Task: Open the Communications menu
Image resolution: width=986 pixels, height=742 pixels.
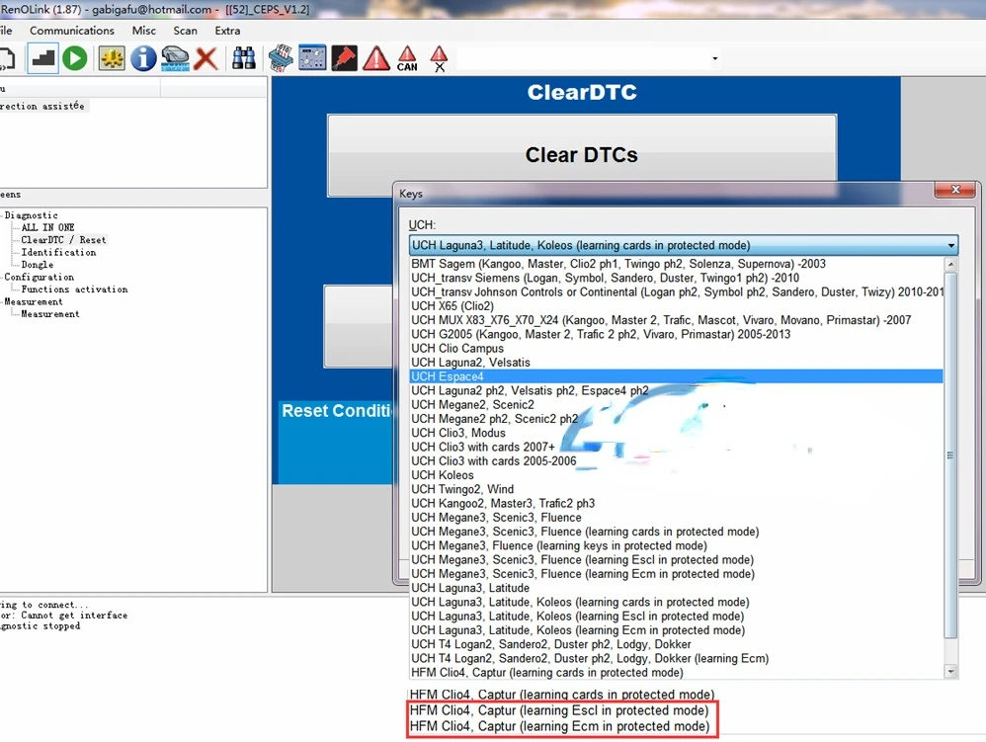Action: [x=72, y=31]
